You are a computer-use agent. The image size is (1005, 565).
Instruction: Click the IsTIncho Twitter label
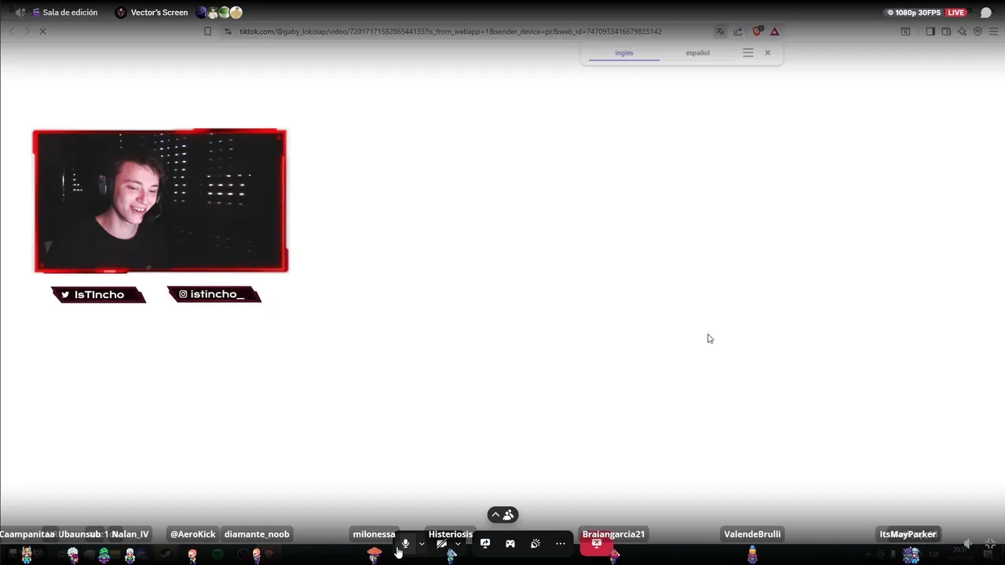click(98, 294)
